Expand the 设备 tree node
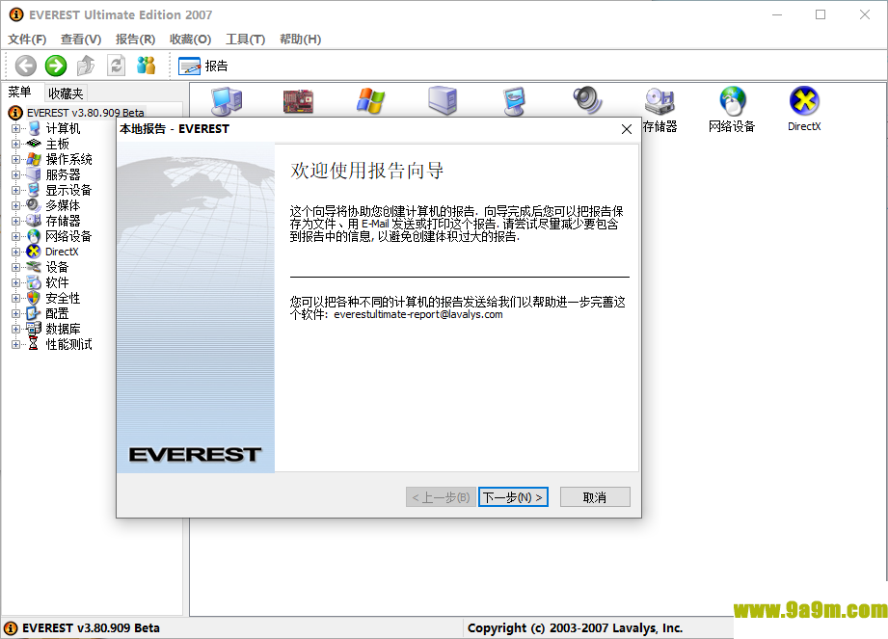The height and width of the screenshot is (639, 888). pyautogui.click(x=15, y=267)
